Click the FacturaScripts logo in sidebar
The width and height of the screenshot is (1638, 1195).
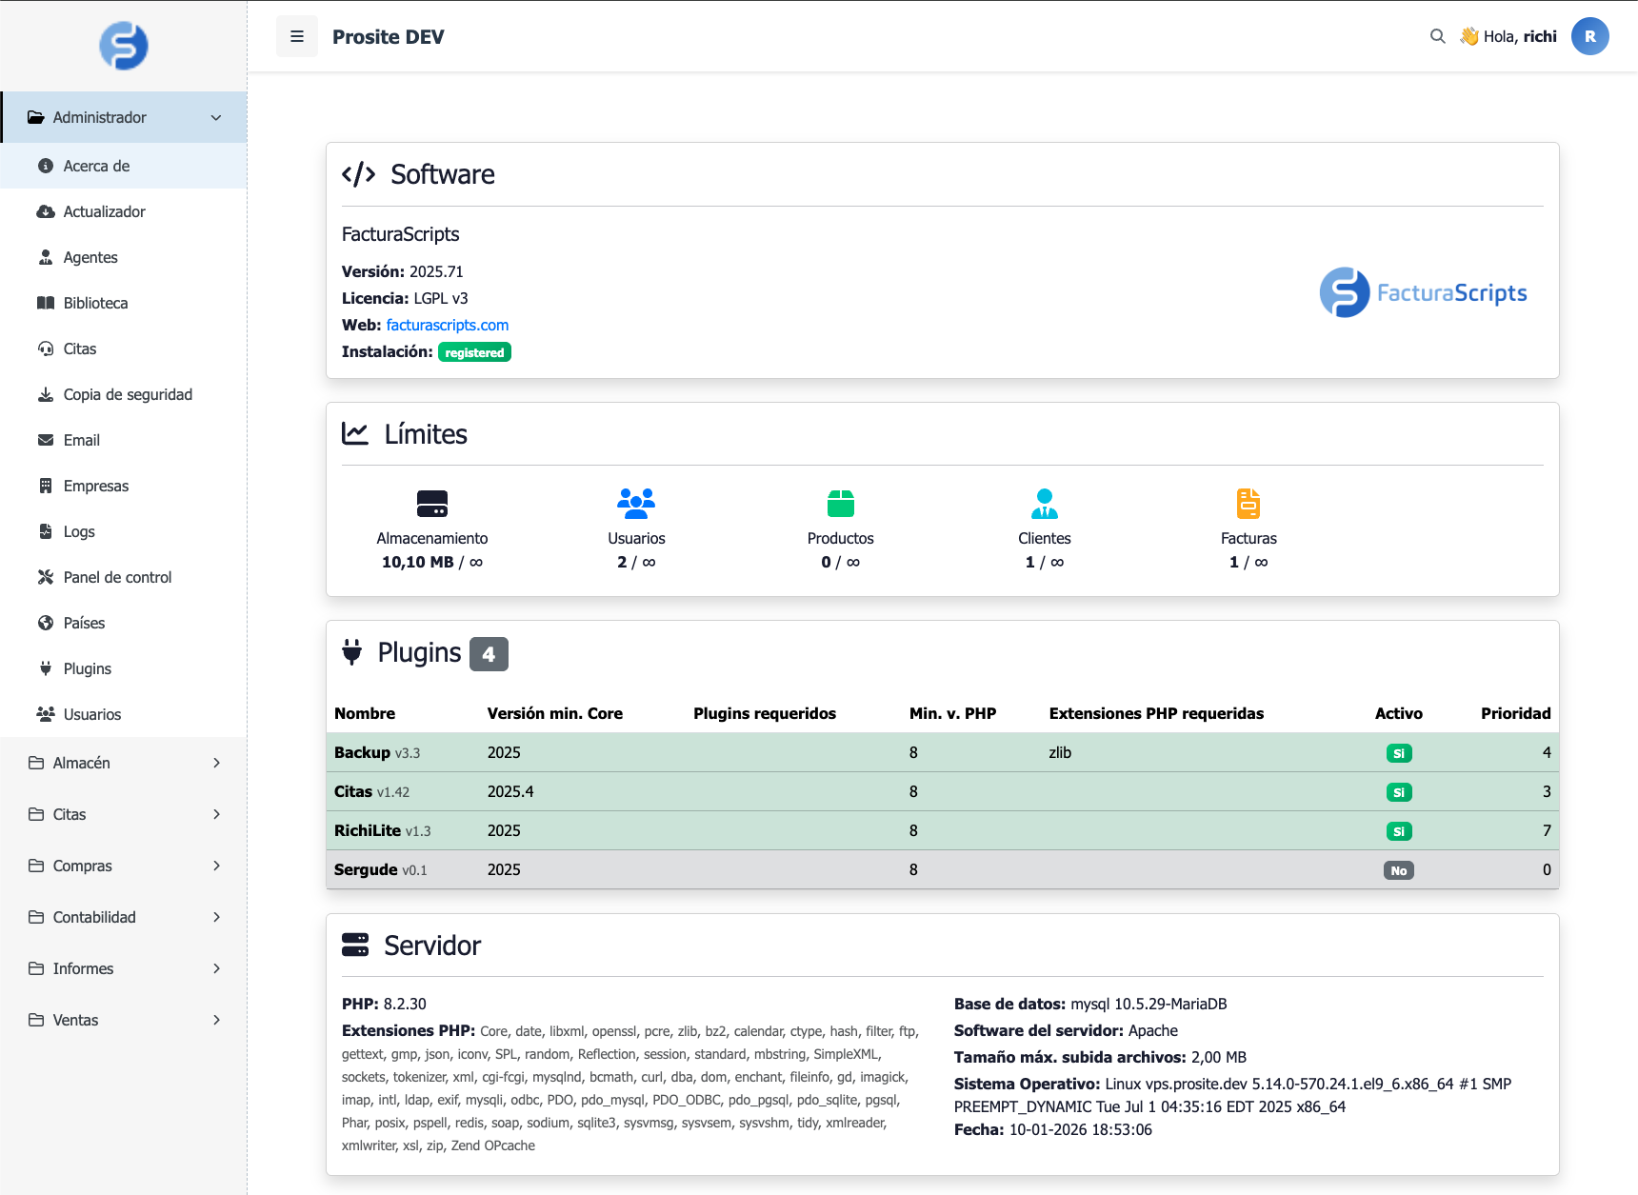pyautogui.click(x=124, y=46)
